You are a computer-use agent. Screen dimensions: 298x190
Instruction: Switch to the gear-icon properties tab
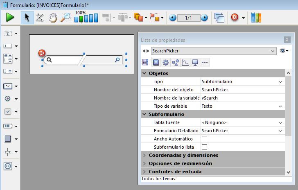(165, 62)
